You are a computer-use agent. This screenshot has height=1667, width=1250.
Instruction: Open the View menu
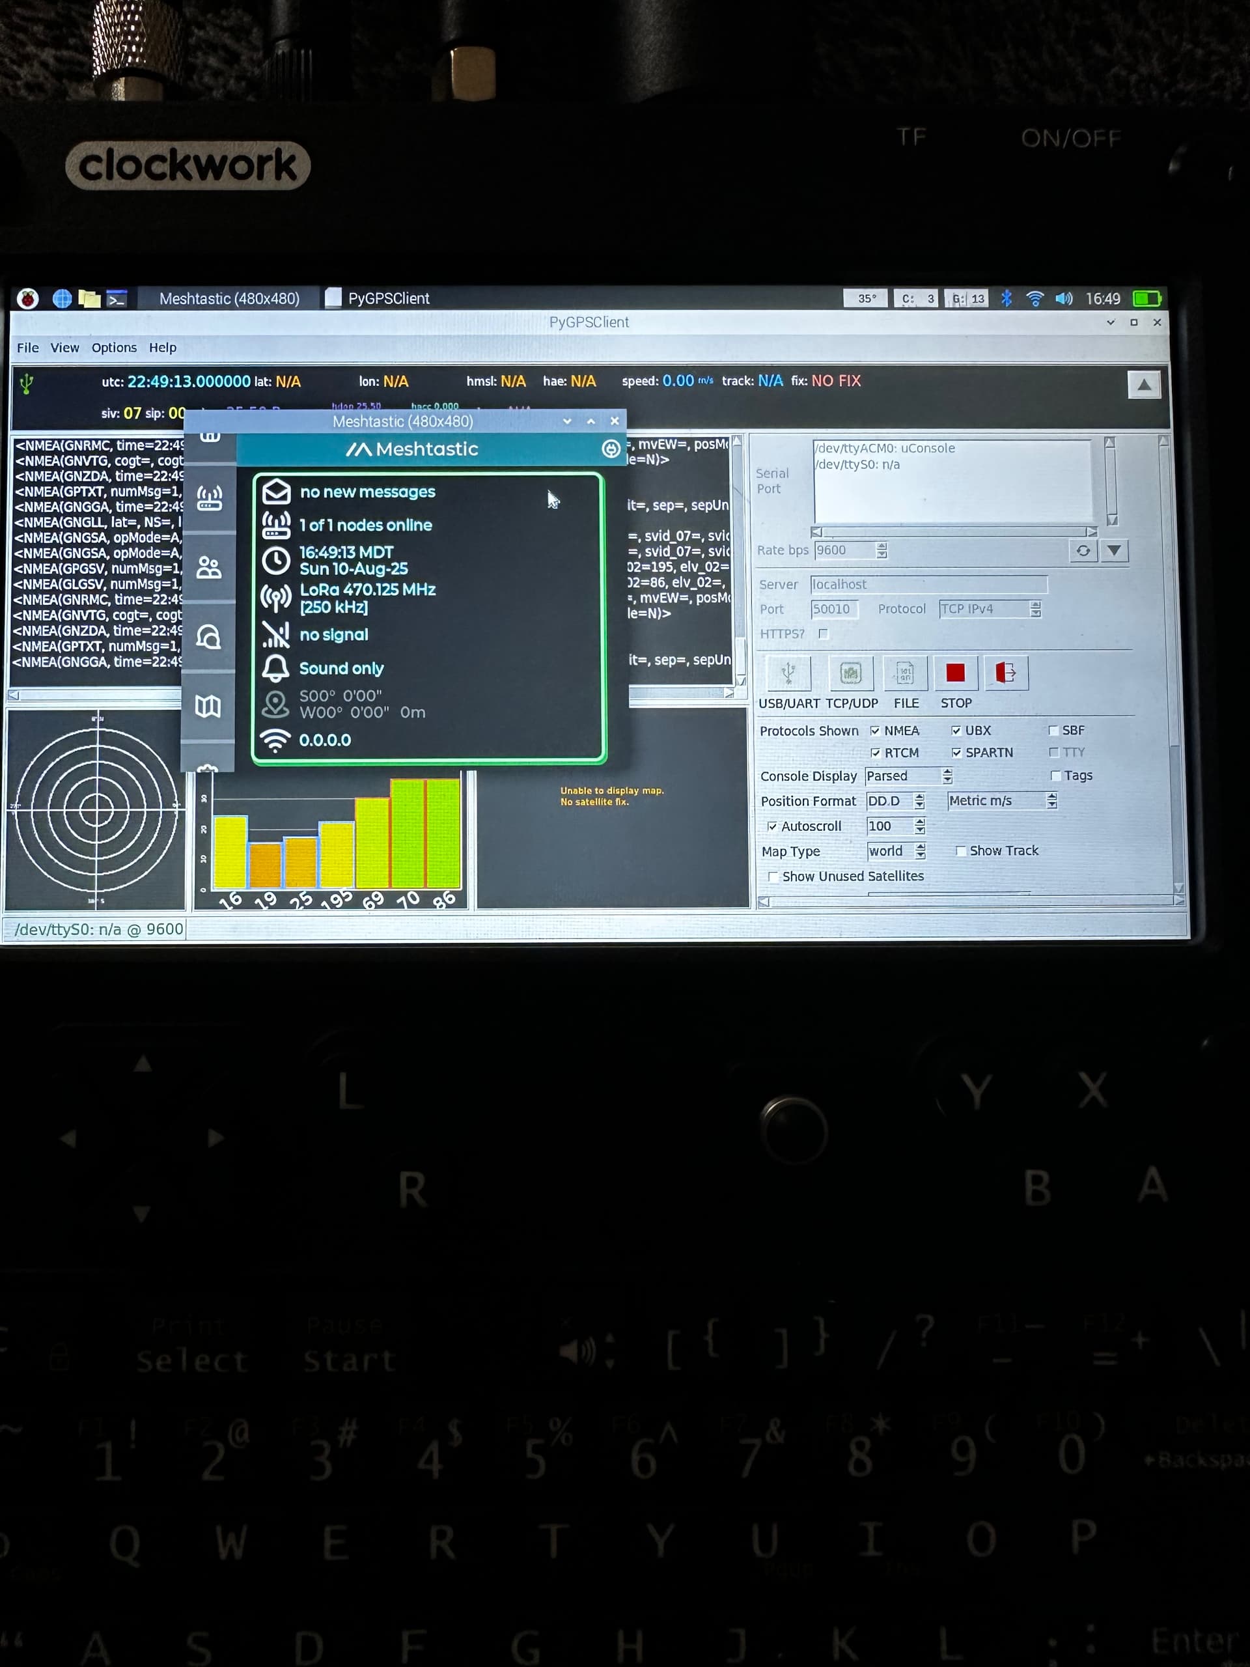tap(65, 348)
